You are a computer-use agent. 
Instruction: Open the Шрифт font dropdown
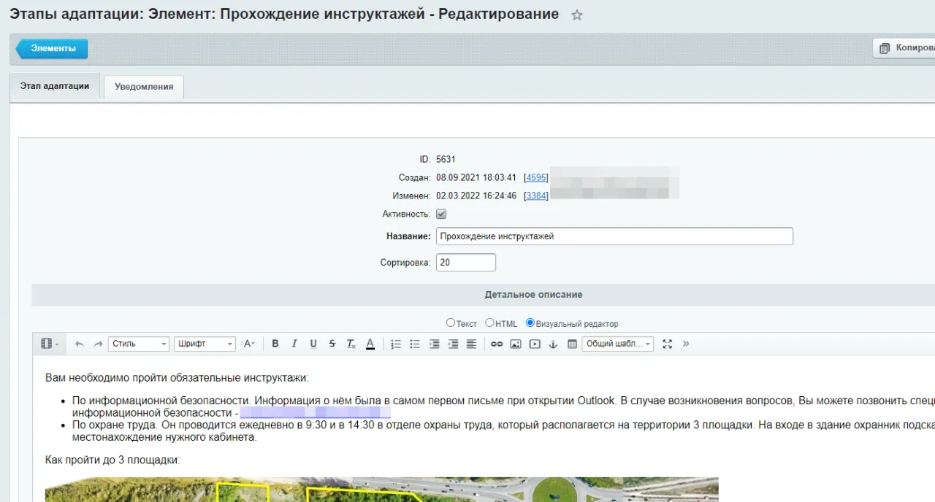pos(205,344)
